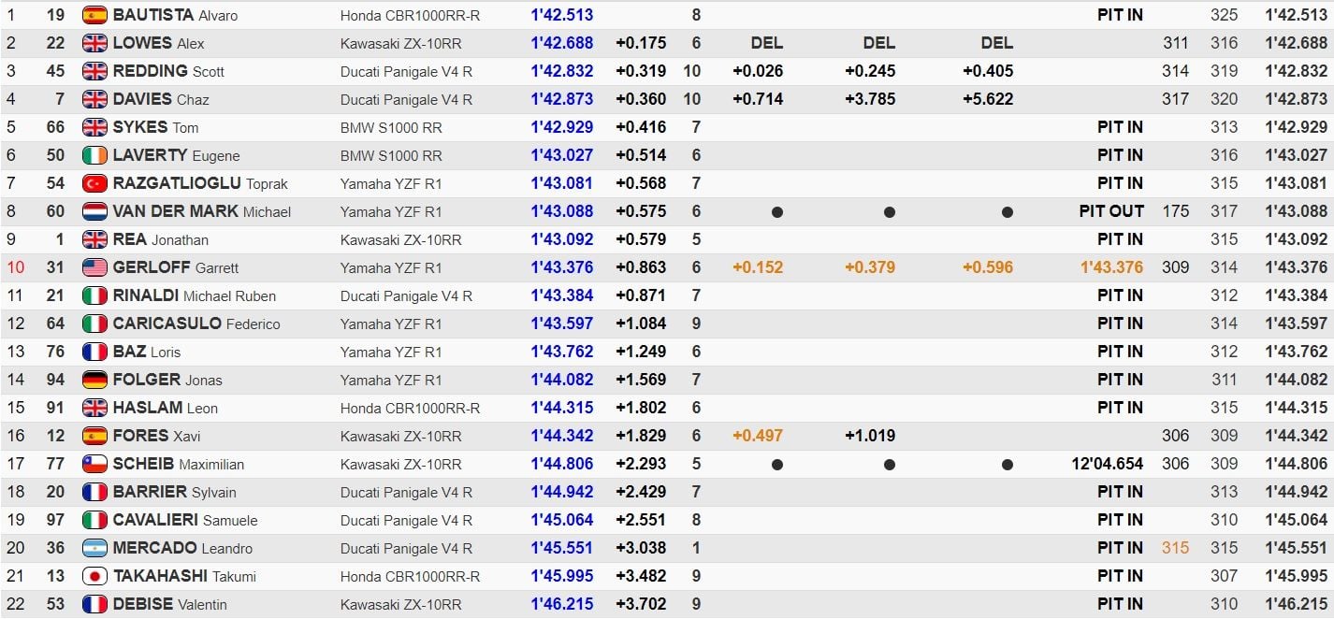
Task: Click the French flag next to BAZ Loris
Action: click(94, 352)
